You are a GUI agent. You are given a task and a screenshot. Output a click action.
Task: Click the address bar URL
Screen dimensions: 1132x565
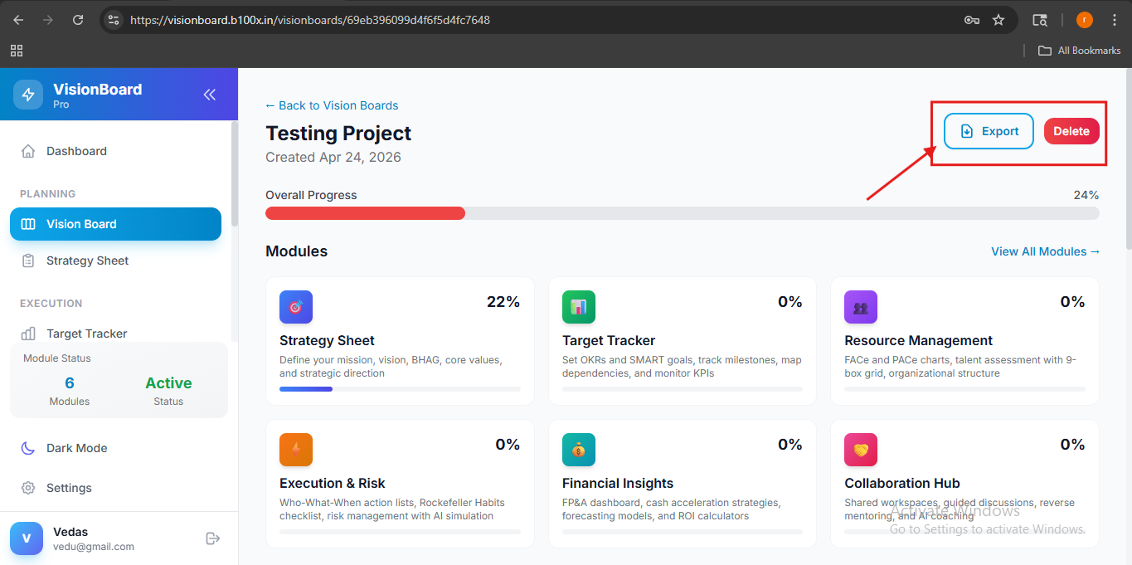(x=310, y=20)
